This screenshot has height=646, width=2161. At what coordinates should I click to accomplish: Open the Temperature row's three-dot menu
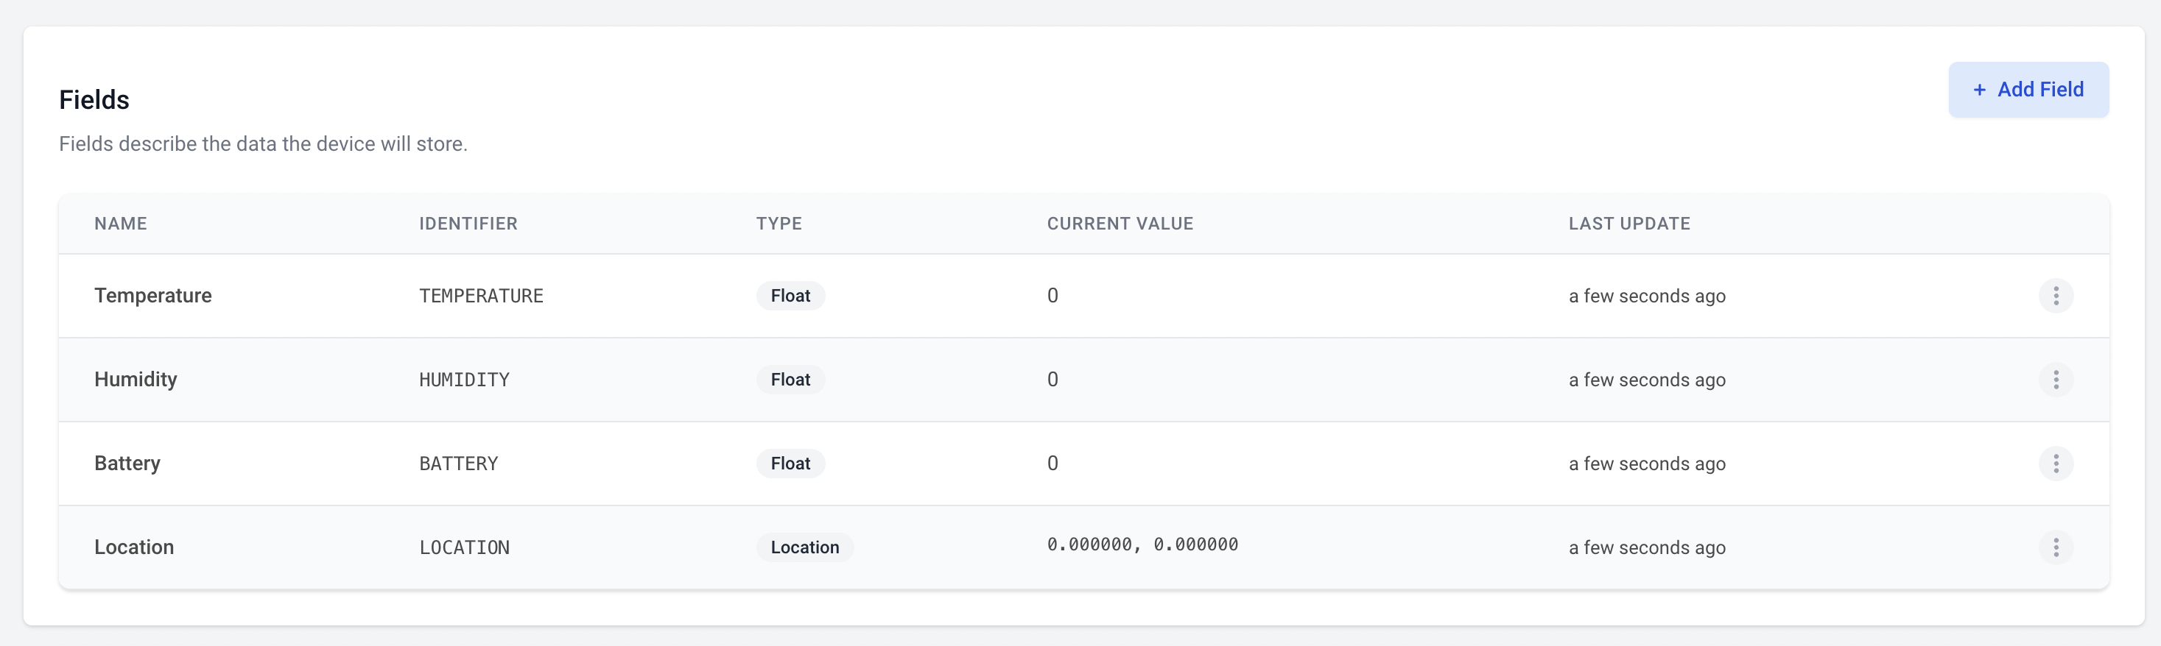2055,296
